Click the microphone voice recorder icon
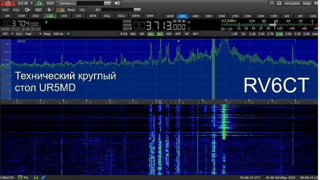Viewport: 320px width, 180px height. tap(49, 10)
